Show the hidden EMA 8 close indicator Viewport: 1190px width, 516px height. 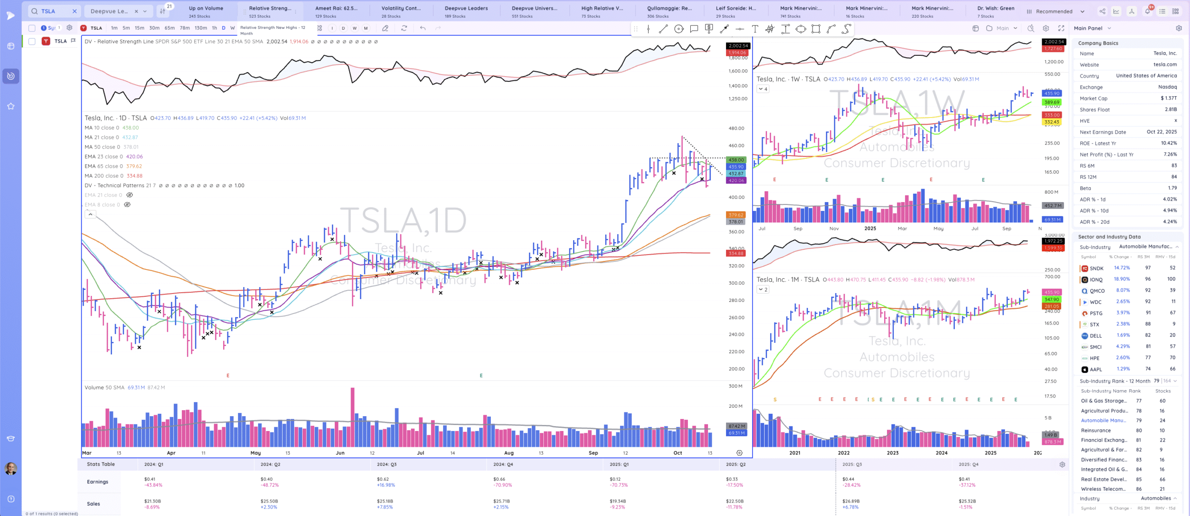pyautogui.click(x=127, y=205)
